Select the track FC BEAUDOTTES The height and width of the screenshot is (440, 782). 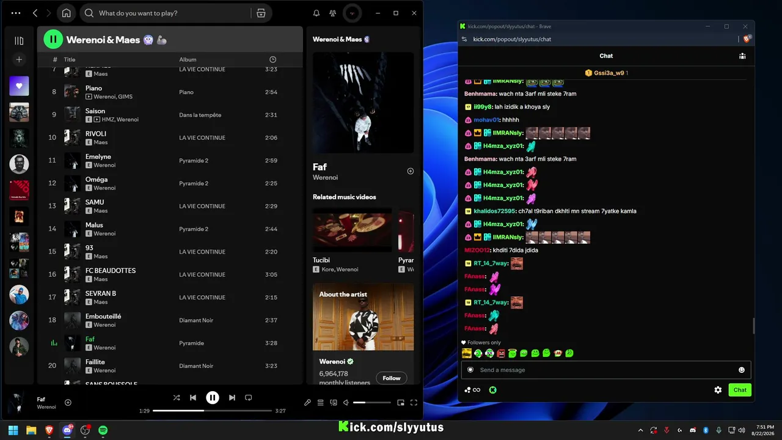111,271
